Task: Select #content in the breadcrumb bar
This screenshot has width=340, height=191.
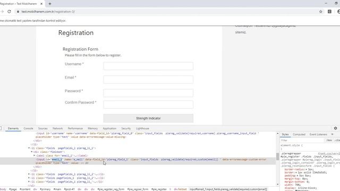Action: point(25,189)
